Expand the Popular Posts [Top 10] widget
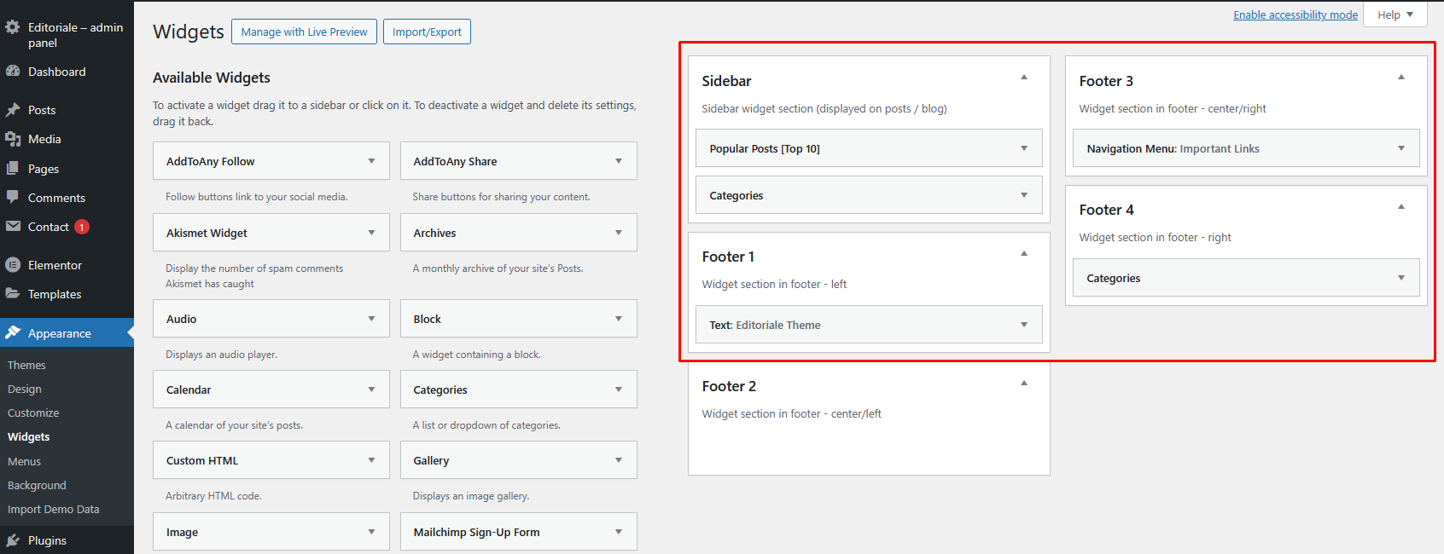This screenshot has height=554, width=1444. tap(1024, 148)
